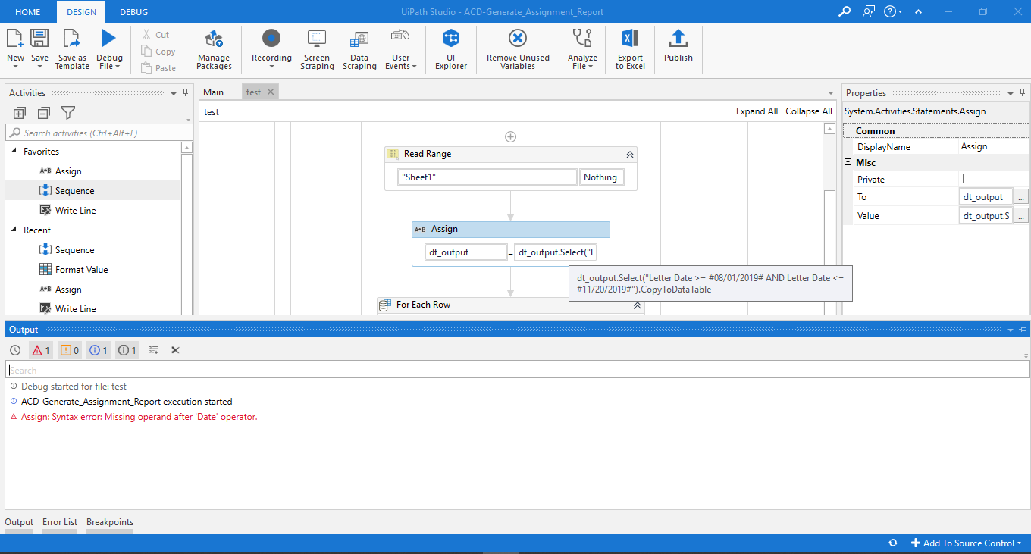This screenshot has width=1031, height=554.
Task: Open the Error List panel tab
Action: tap(60, 521)
